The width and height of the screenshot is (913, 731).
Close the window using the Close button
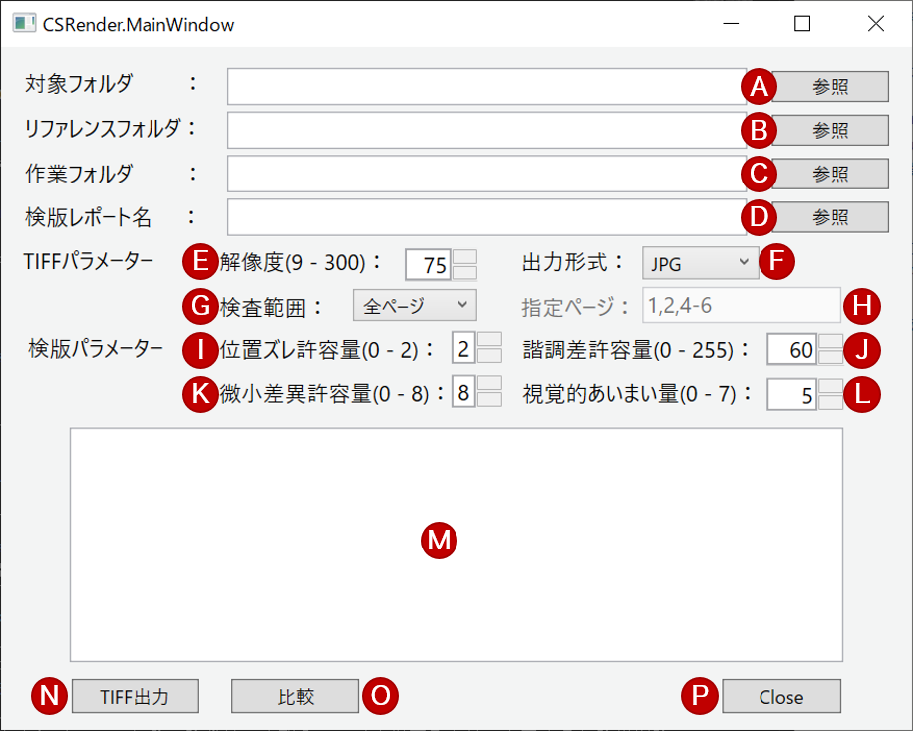(x=781, y=696)
